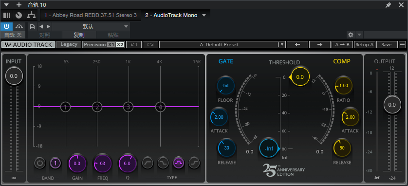Click the Setup A button
408x186 pixels.
click(x=365, y=45)
